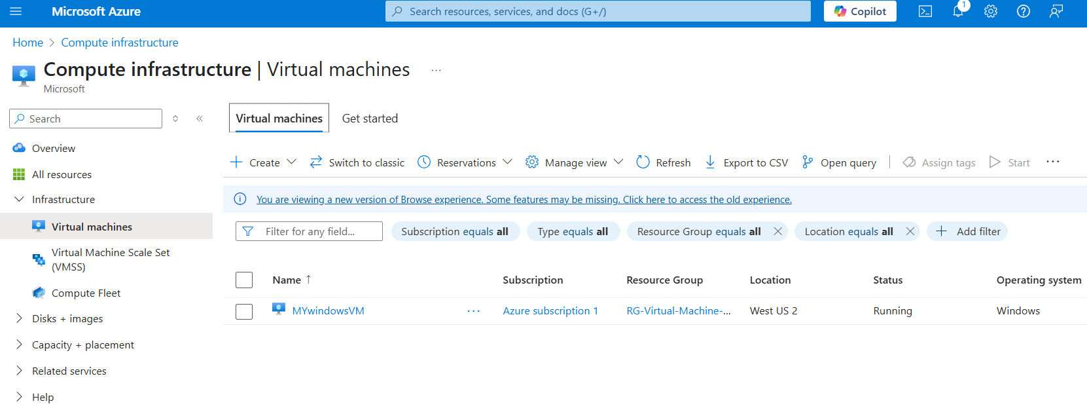Edit Resource Group equals all filter
Screen dimensions: 1087x410
[x=699, y=231]
